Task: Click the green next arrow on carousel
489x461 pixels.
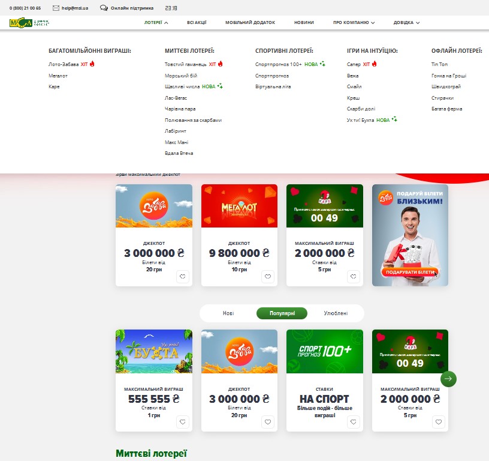Action: [448, 379]
